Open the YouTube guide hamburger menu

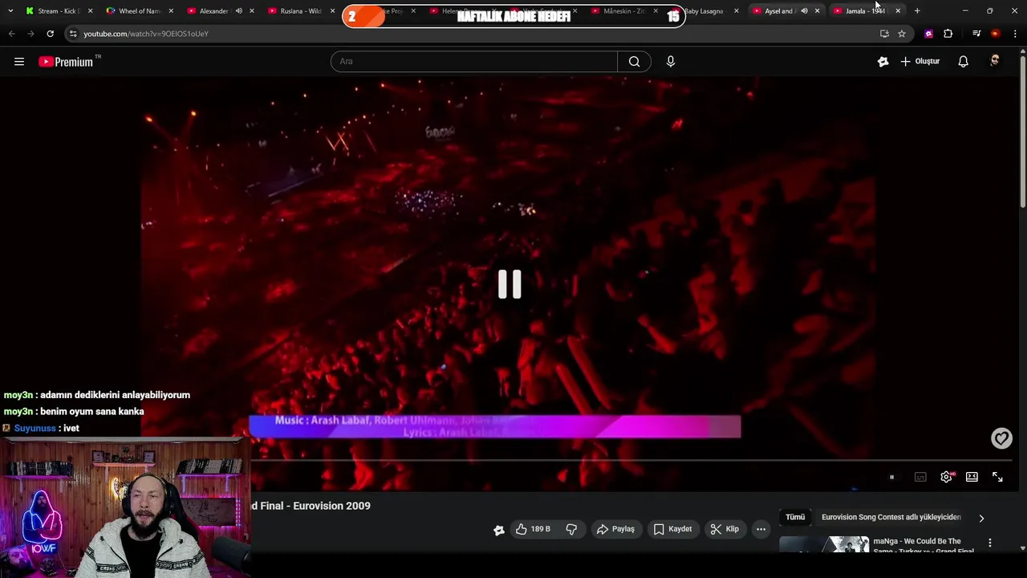[19, 61]
